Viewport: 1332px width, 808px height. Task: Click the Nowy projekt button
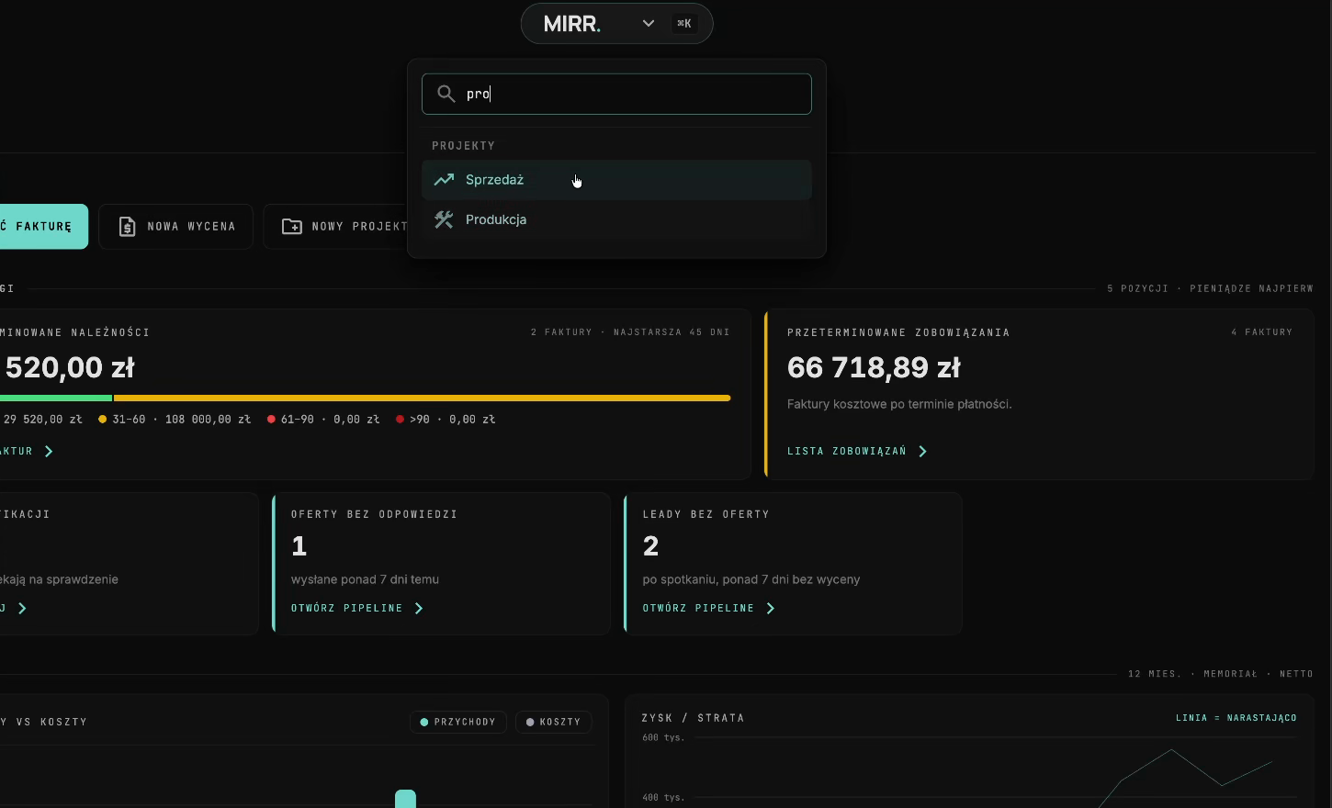coord(336,227)
